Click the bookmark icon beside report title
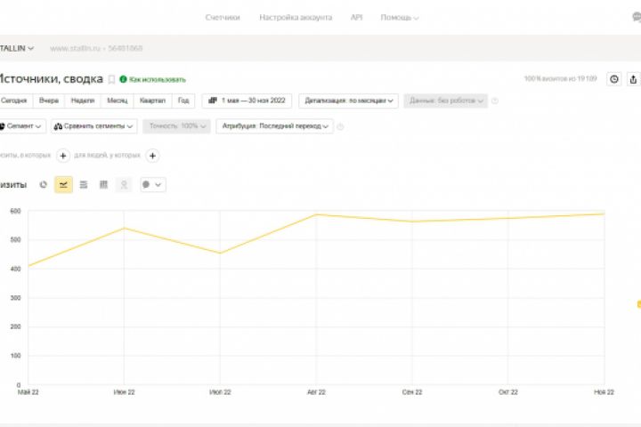641x427 pixels. [111, 79]
